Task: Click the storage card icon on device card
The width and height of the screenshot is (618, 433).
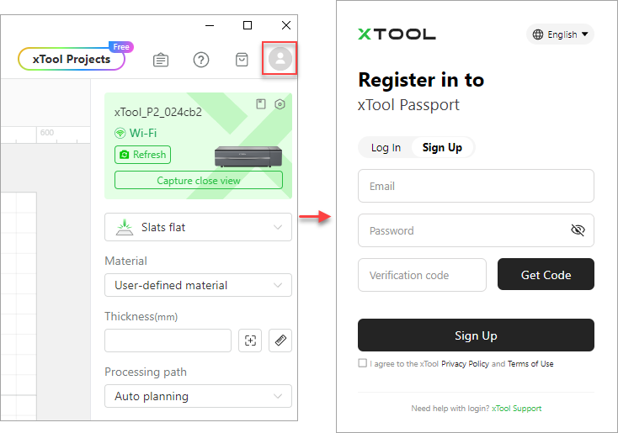Action: (261, 104)
